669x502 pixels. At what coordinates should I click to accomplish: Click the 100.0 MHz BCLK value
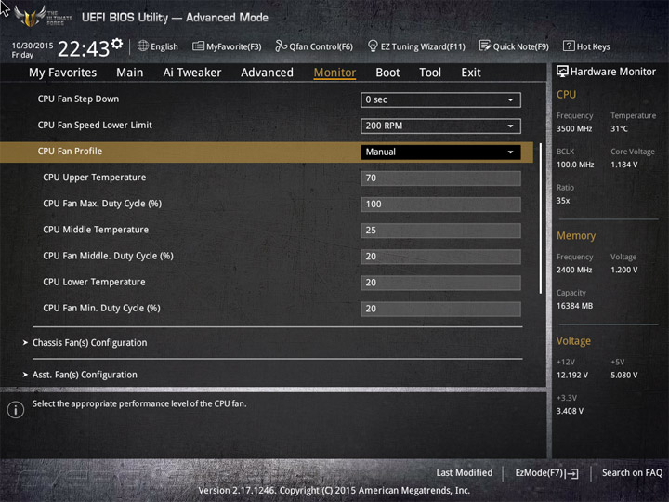(x=575, y=165)
